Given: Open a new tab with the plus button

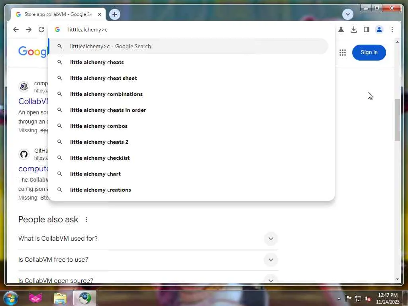Looking at the screenshot, I should point(115,14).
